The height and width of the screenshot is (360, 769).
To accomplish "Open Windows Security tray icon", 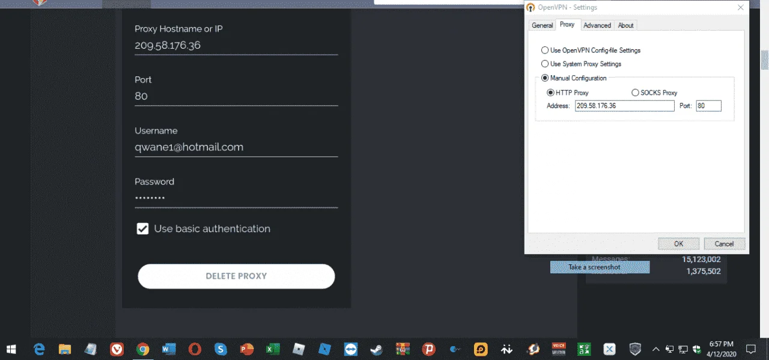I will [697, 349].
